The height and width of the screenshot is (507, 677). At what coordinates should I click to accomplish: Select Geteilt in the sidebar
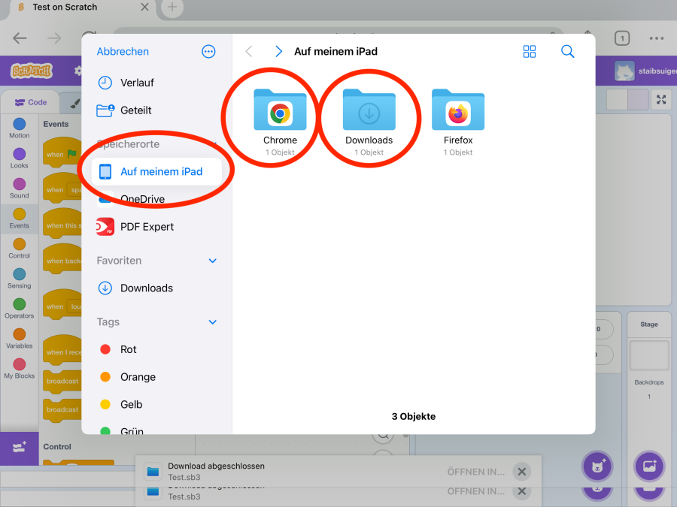pos(135,110)
